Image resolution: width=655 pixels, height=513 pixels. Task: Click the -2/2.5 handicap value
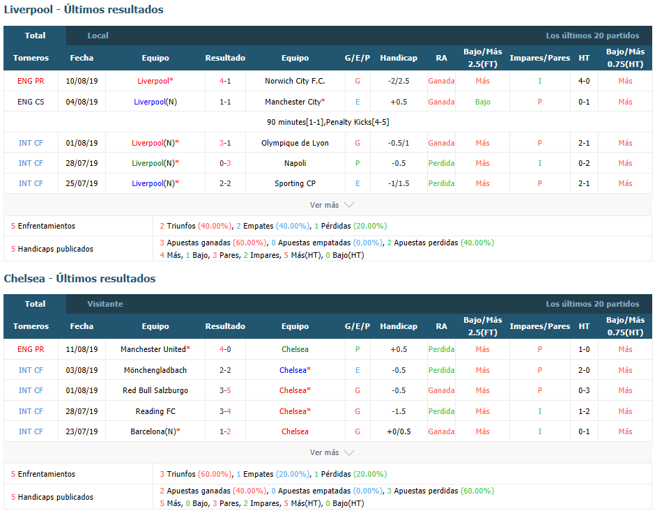(399, 81)
